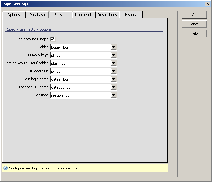Click the Cancel button
The width and height of the screenshot is (212, 182).
pos(194,24)
